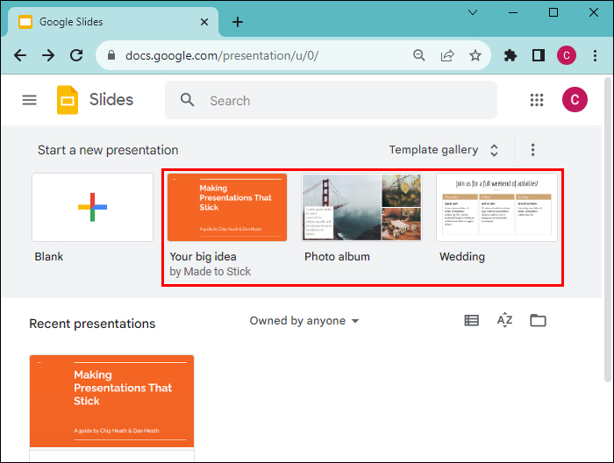Reload the current page

click(76, 55)
